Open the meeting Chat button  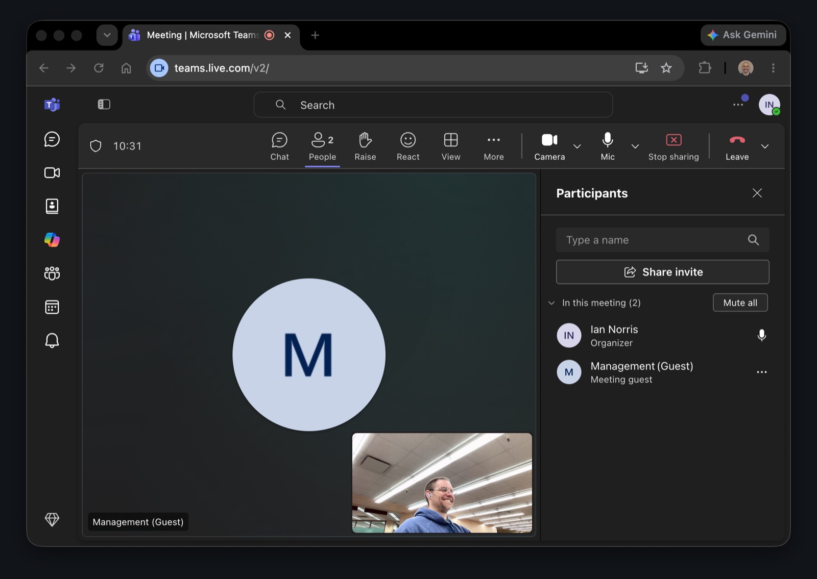click(x=279, y=146)
